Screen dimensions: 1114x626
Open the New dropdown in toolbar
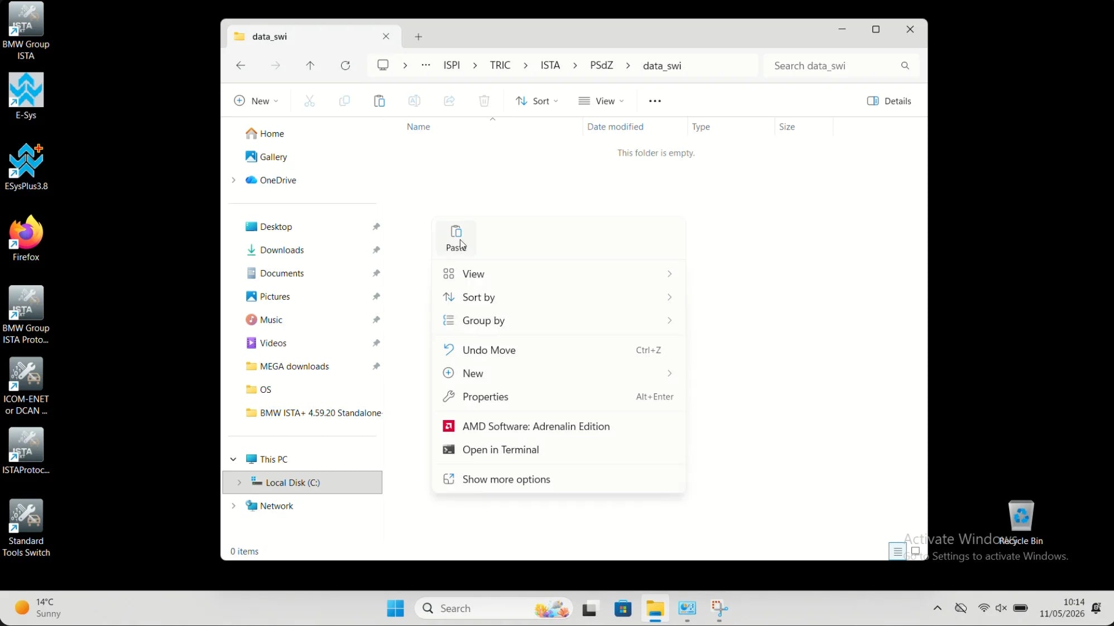coord(256,101)
